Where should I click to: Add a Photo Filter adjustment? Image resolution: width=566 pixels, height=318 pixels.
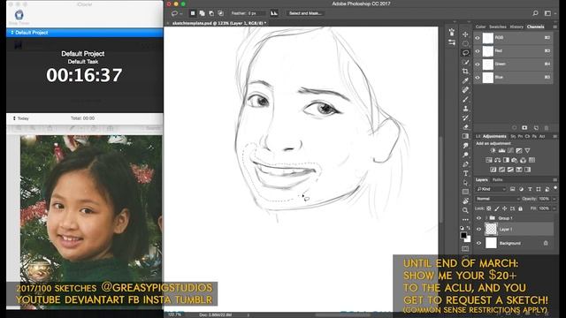coord(515,160)
